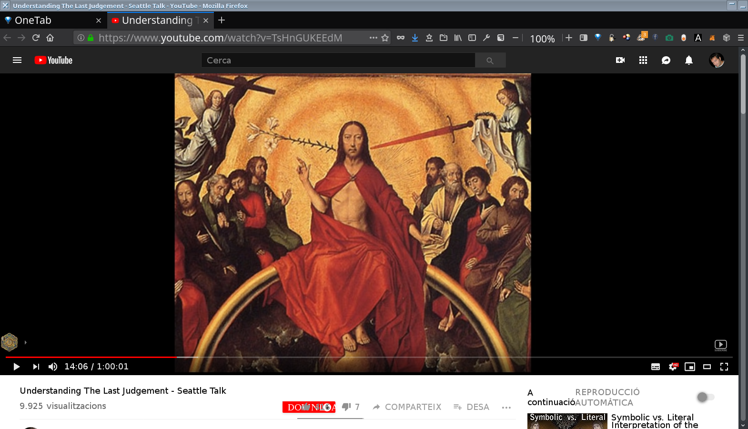Click the subscribe overlay icon in the player
The height and width of the screenshot is (429, 748).
pyautogui.click(x=721, y=345)
